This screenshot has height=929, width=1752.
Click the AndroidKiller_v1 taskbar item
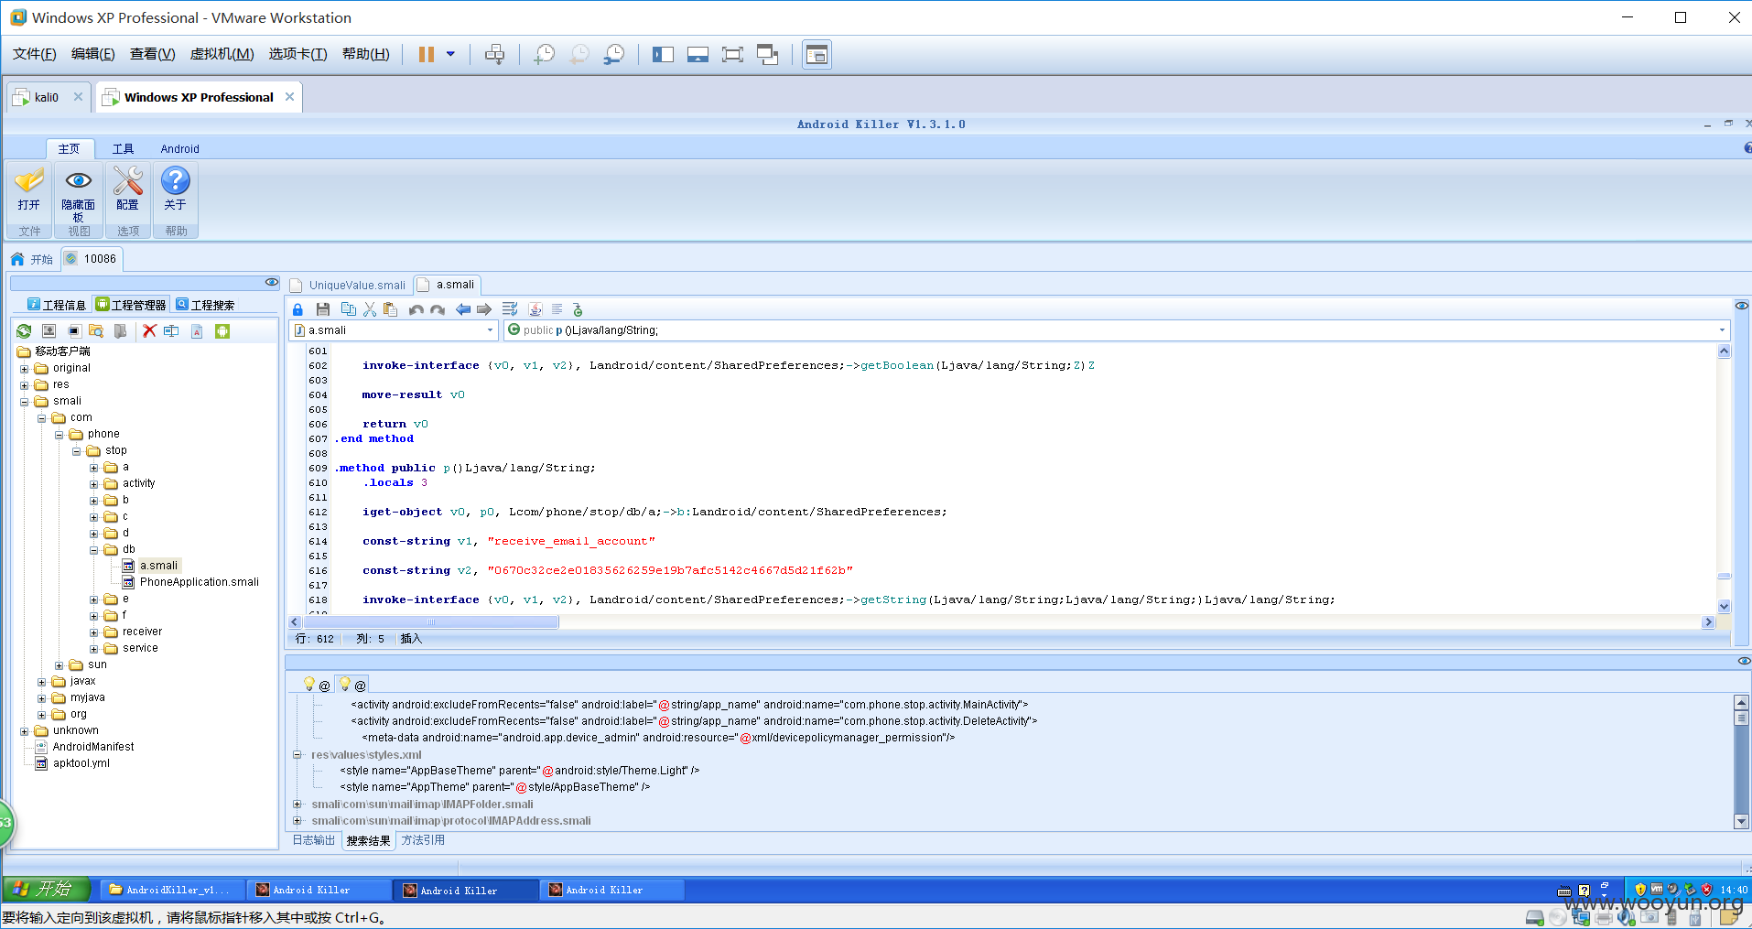(171, 890)
